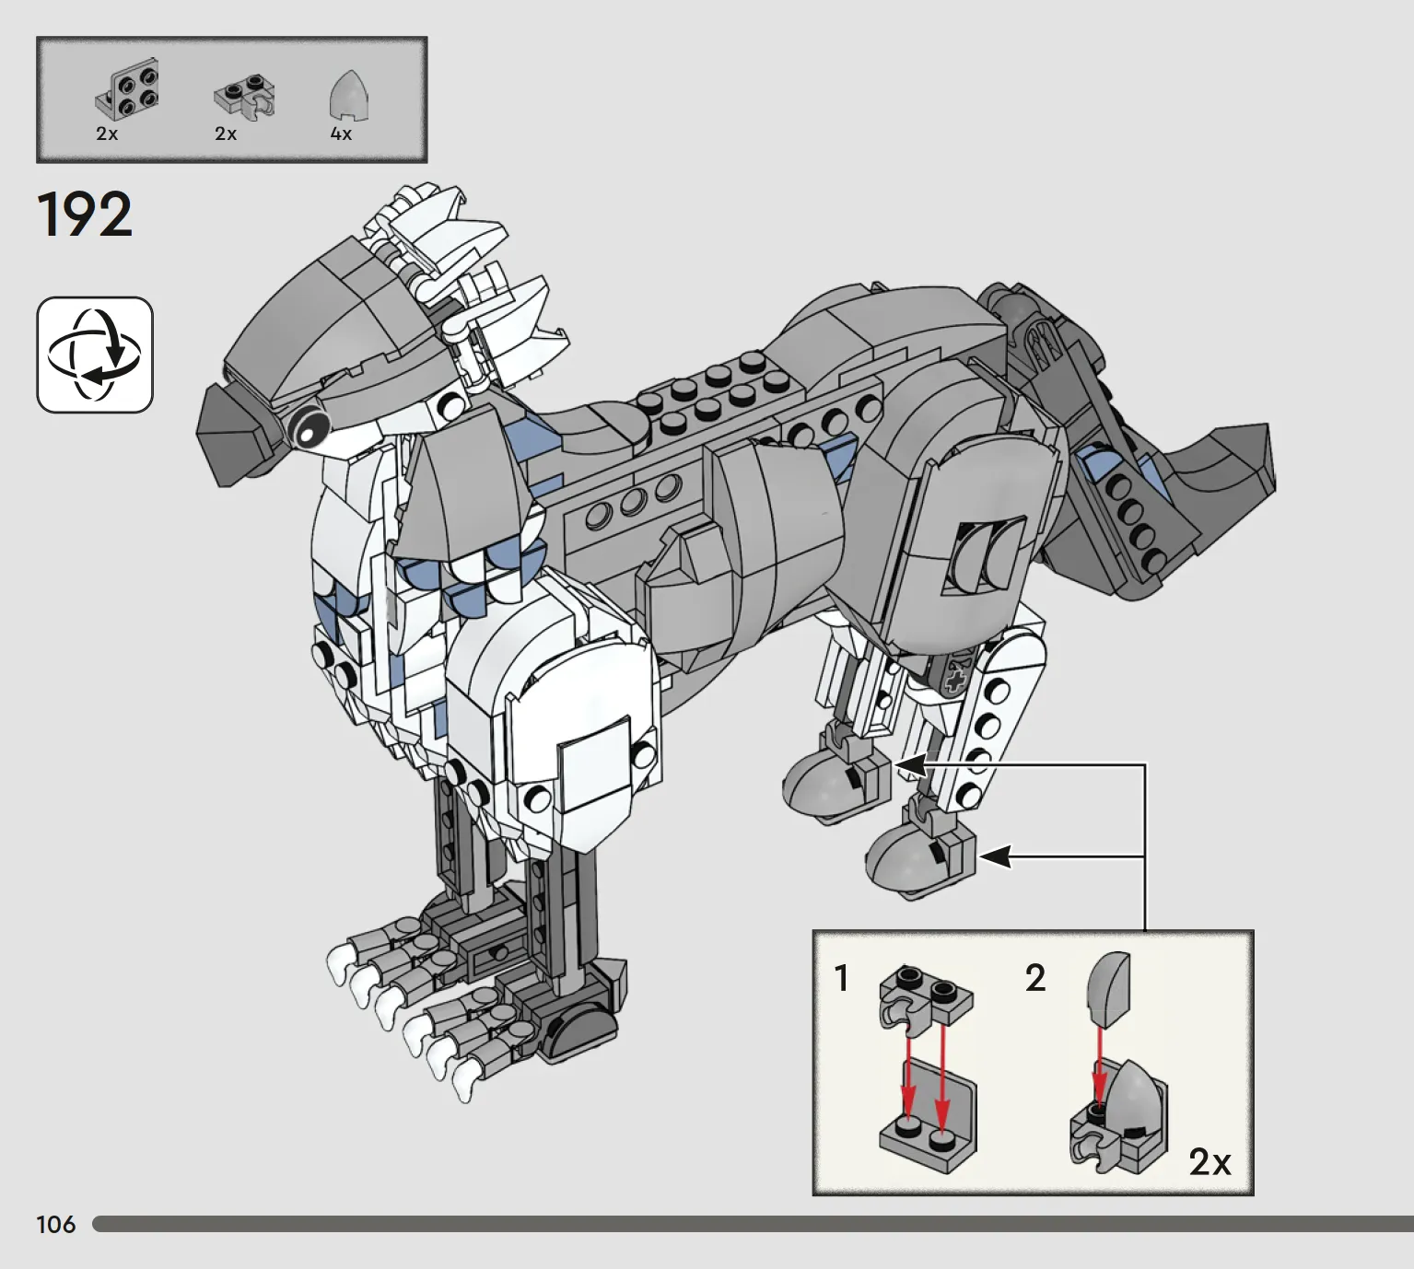
Task: Click the page number 106
Action: point(56,1224)
